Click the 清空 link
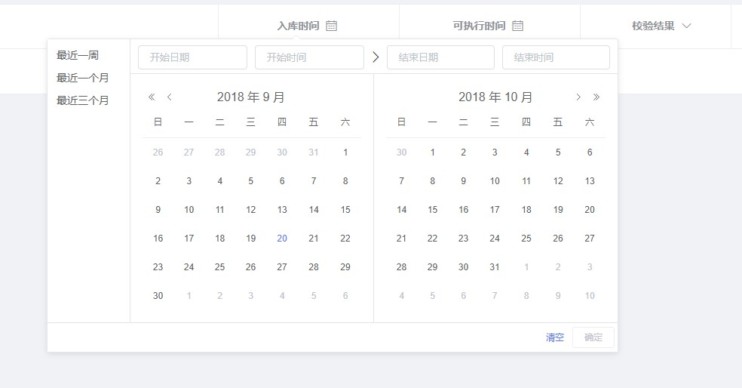742x388 pixels. point(554,337)
